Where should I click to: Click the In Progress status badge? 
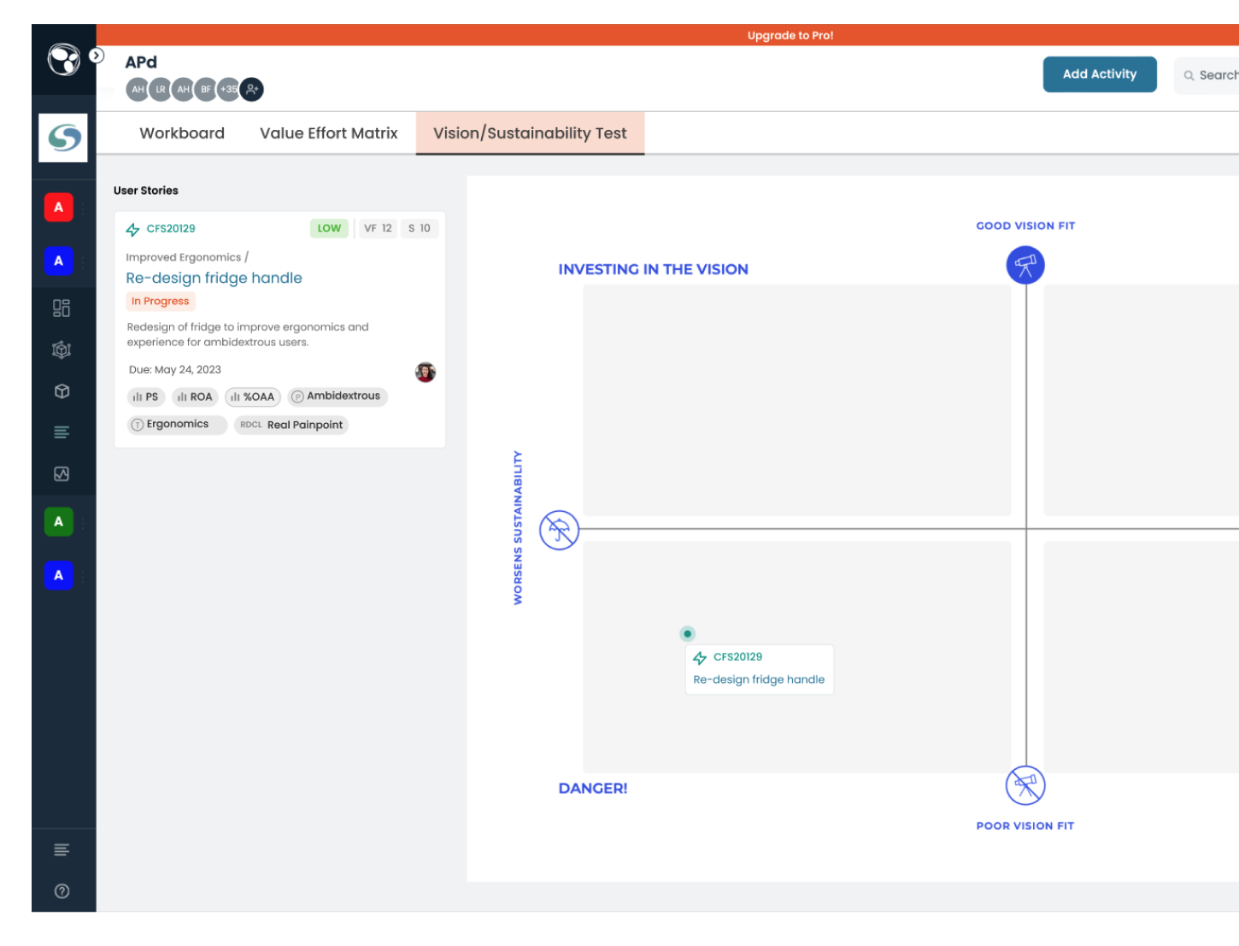pyautogui.click(x=161, y=301)
